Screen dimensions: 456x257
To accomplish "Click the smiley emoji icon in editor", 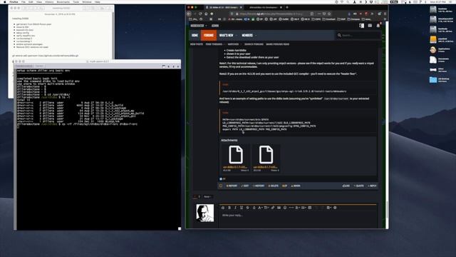I will [x=285, y=208].
